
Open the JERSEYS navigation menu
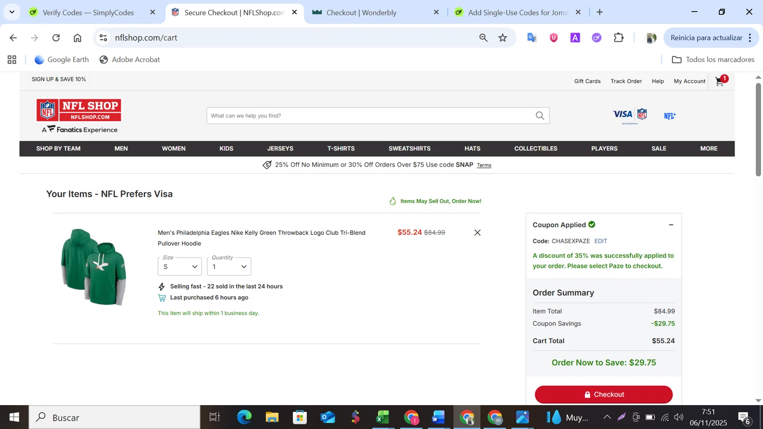(x=280, y=148)
